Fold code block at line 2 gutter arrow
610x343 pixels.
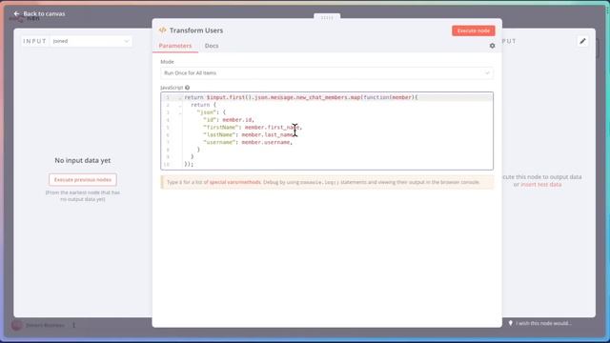(x=180, y=106)
